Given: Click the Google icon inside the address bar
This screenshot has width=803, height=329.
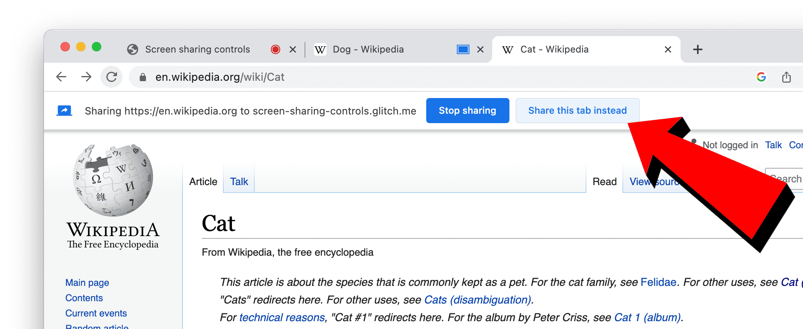Looking at the screenshot, I should click(x=761, y=77).
